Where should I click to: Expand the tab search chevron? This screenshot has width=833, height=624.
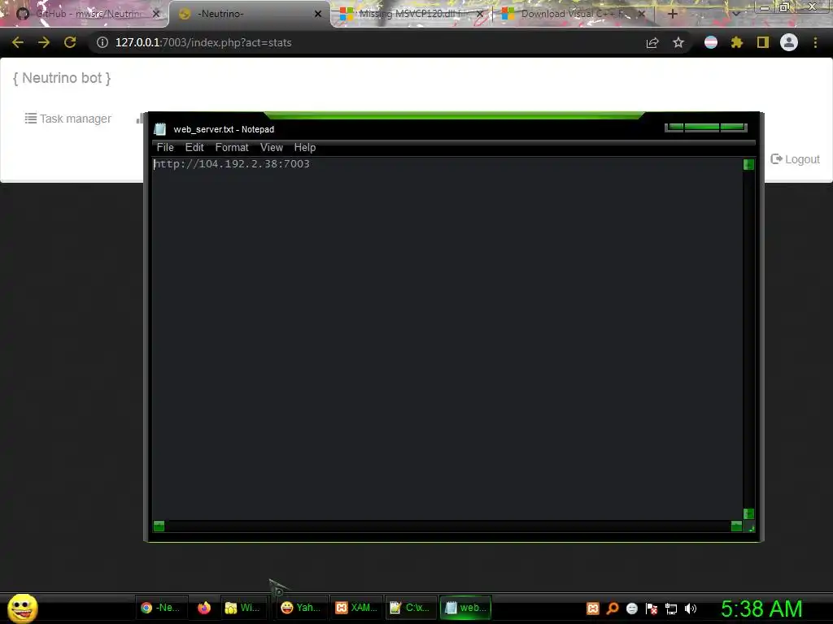coord(736,14)
